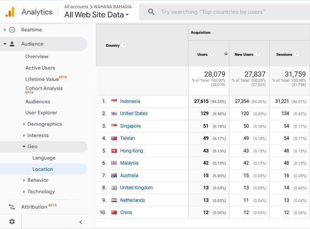The image size is (310, 229).
Task: Open the Admin gear settings icon
Action: [12, 222]
